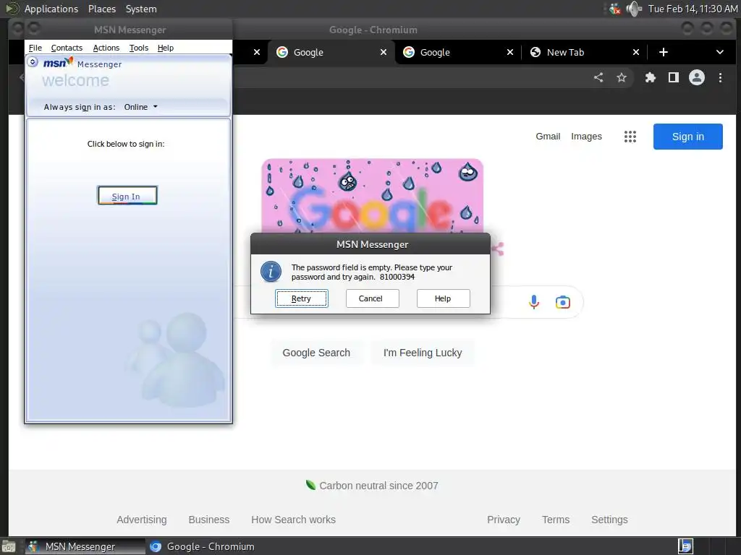Click the Google Doodle raindrops image
741x555 pixels.
[x=373, y=196]
